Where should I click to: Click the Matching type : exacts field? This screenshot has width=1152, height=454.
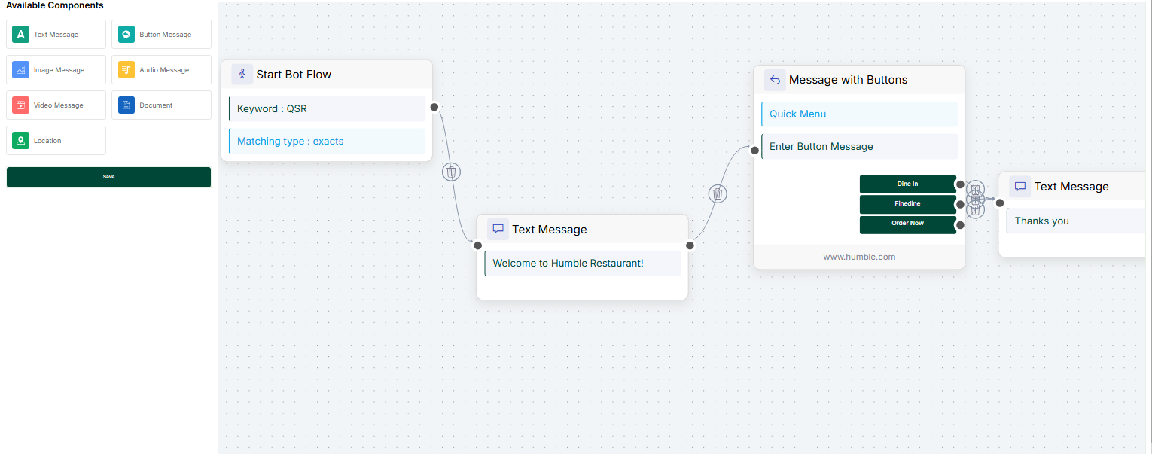tap(327, 141)
